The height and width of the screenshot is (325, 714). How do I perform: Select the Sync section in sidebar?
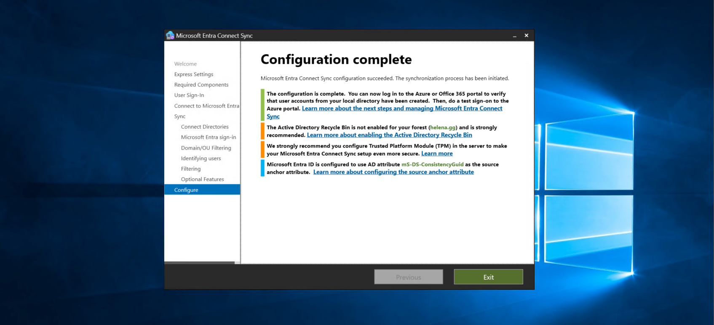point(180,116)
